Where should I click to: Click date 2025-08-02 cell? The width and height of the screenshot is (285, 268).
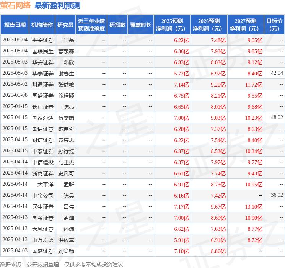tap(15, 84)
